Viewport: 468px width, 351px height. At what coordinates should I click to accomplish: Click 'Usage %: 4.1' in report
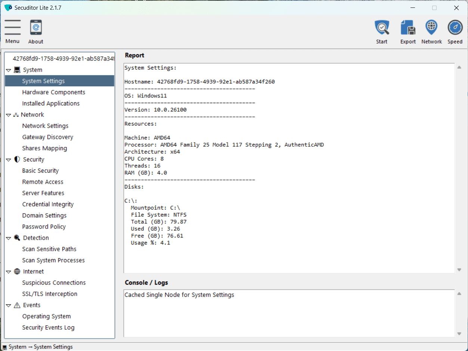[x=151, y=243]
